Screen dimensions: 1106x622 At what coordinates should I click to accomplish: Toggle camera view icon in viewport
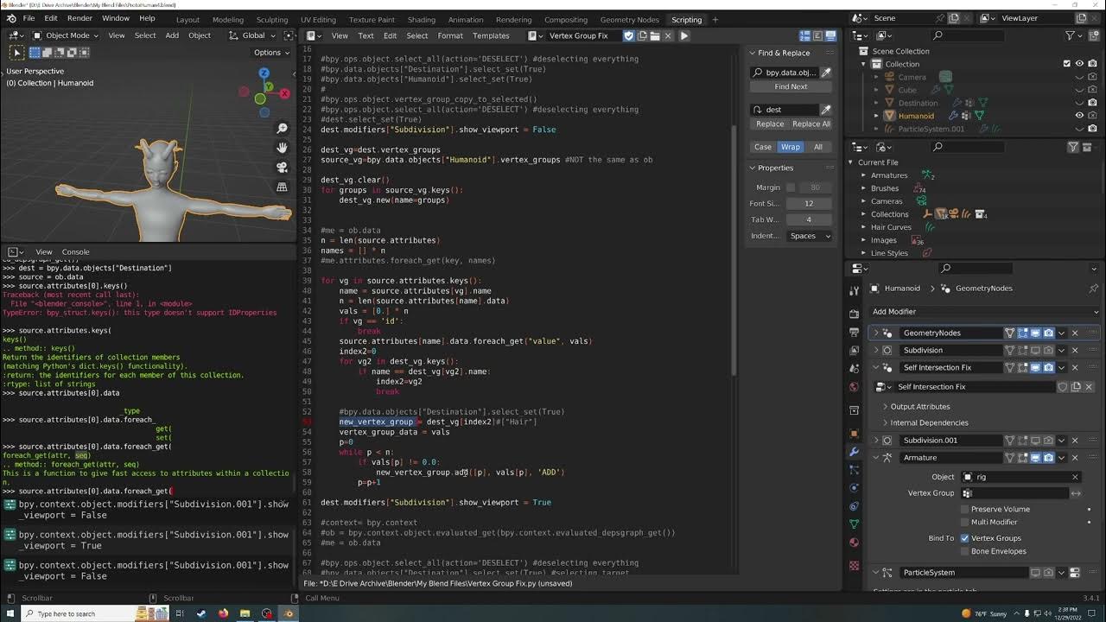tap(282, 168)
